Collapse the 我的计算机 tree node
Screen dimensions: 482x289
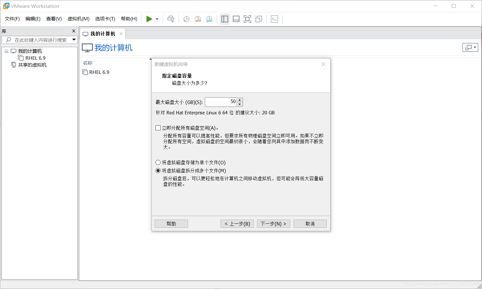pyautogui.click(x=6, y=51)
